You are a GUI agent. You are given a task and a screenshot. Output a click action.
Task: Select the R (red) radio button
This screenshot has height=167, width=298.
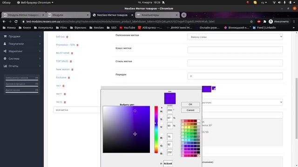(162, 135)
